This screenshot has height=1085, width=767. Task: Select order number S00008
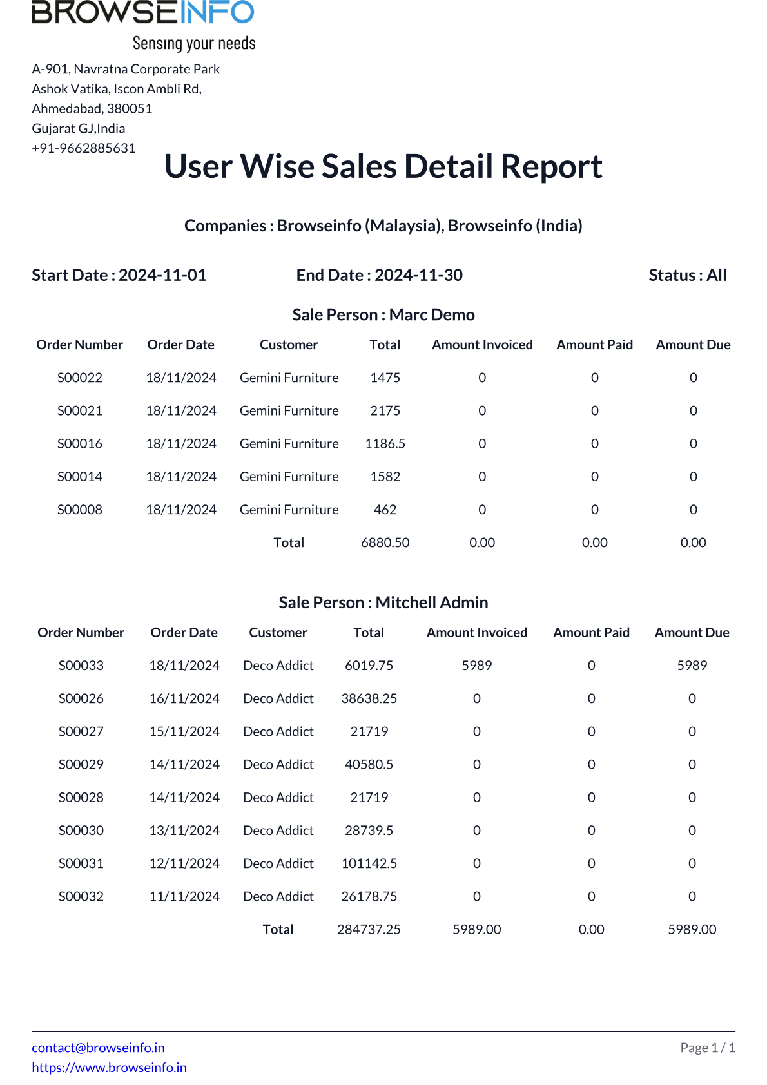[x=80, y=510]
